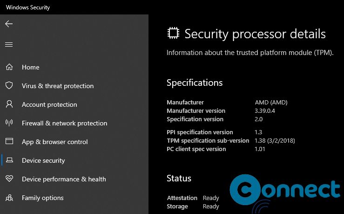The image size is (344, 214).
Task: Click the Family options people icon
Action: [x=9, y=198]
